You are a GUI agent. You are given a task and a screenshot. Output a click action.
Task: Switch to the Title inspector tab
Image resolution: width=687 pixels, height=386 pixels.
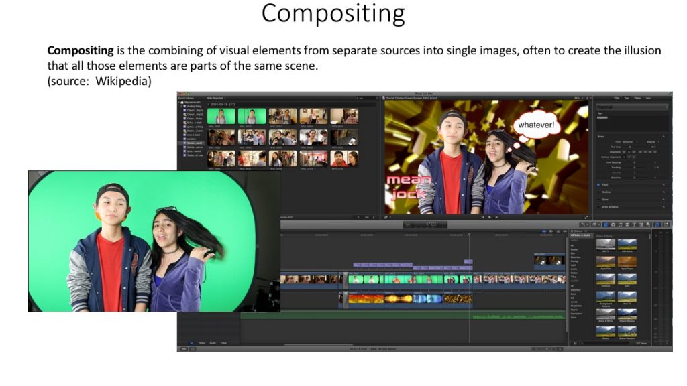617,98
